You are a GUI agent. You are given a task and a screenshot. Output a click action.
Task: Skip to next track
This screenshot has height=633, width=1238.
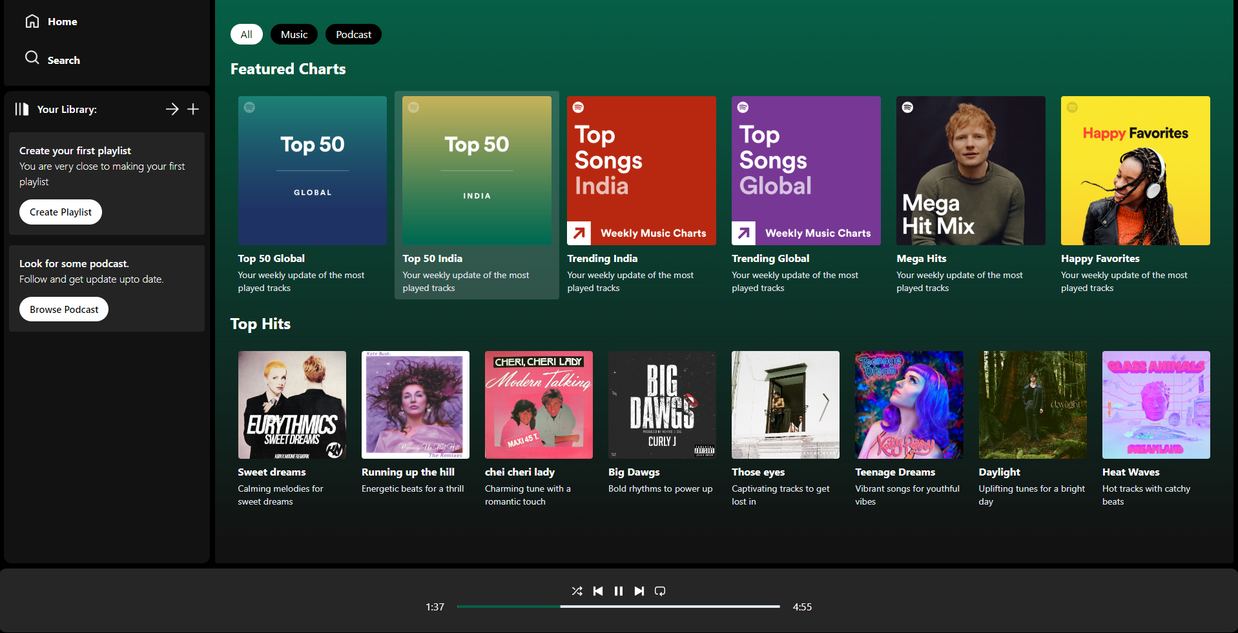639,591
